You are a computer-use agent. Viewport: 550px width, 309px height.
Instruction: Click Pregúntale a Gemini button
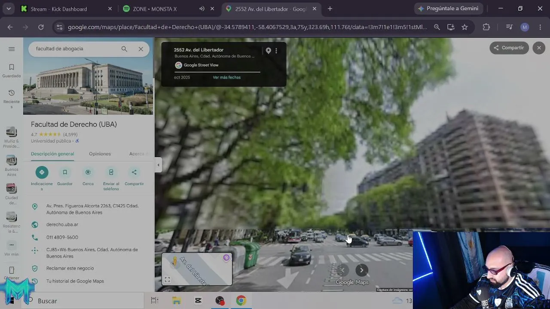tap(449, 9)
